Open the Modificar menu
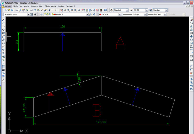 61,6
